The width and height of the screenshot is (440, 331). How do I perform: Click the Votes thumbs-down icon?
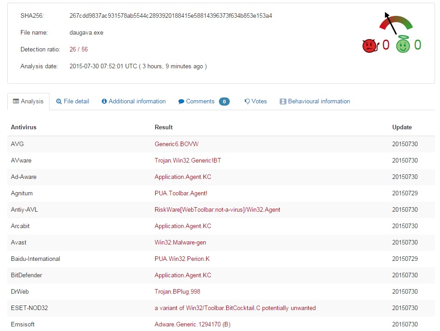[247, 102]
